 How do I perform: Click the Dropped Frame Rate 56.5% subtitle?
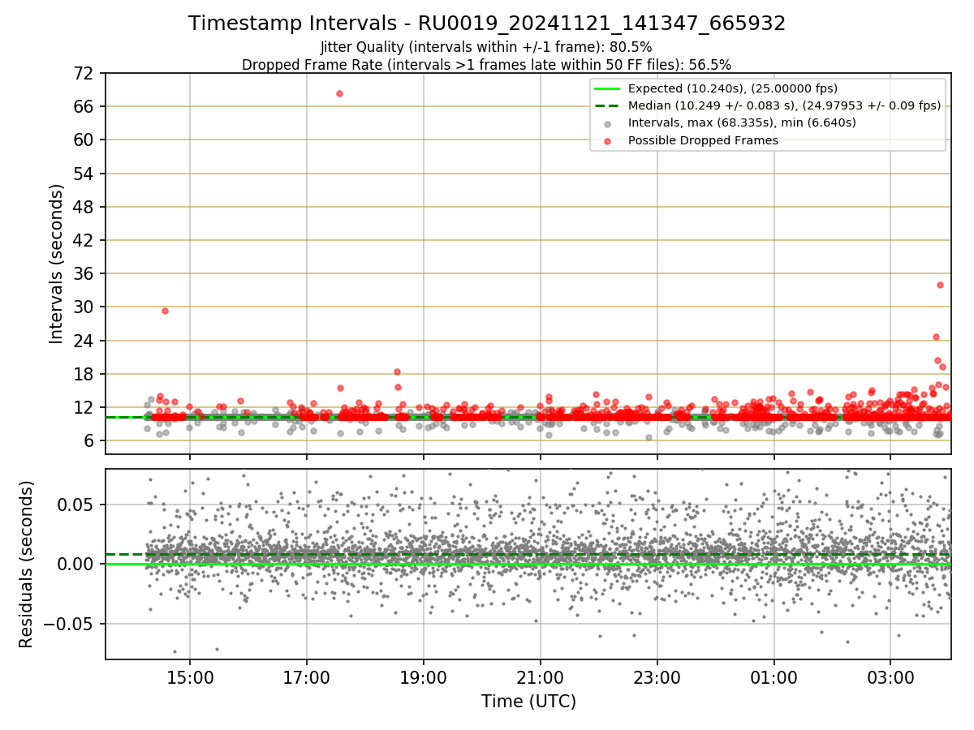click(x=486, y=65)
